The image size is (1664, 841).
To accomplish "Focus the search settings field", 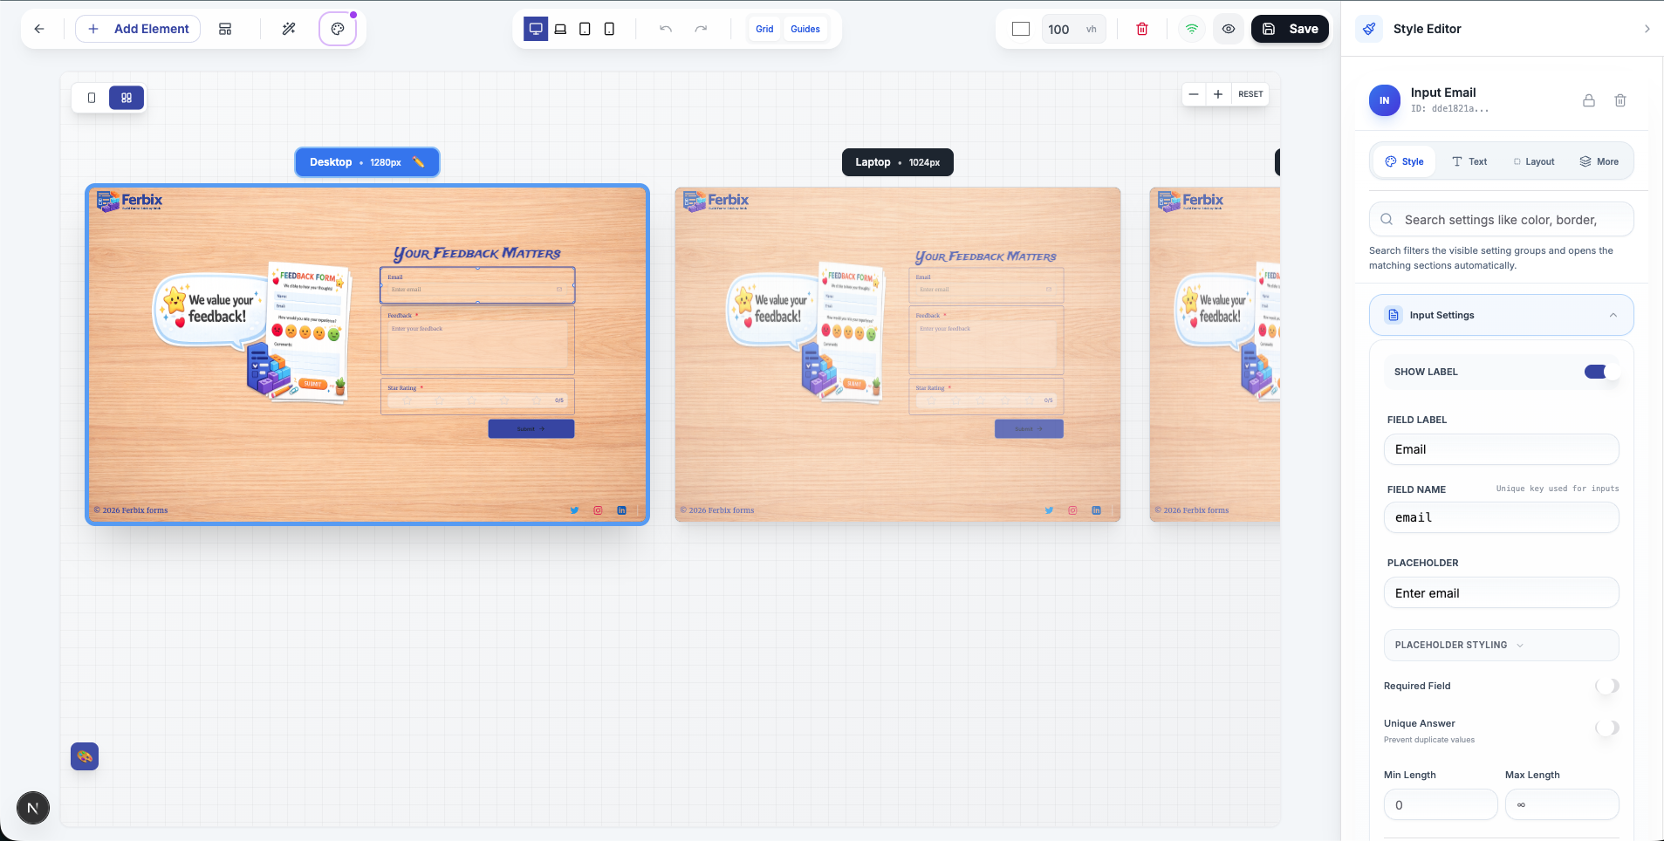I will tap(1502, 220).
